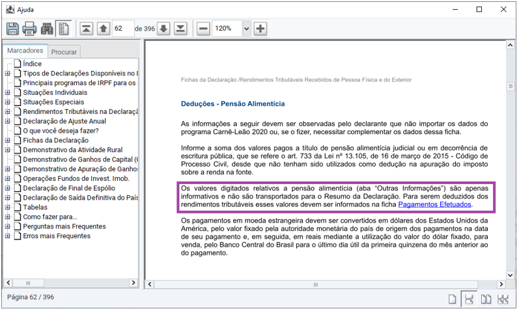The width and height of the screenshot is (519, 311).
Task: Click Deduções - Pensão Alimentícia heading
Action: pyautogui.click(x=232, y=104)
